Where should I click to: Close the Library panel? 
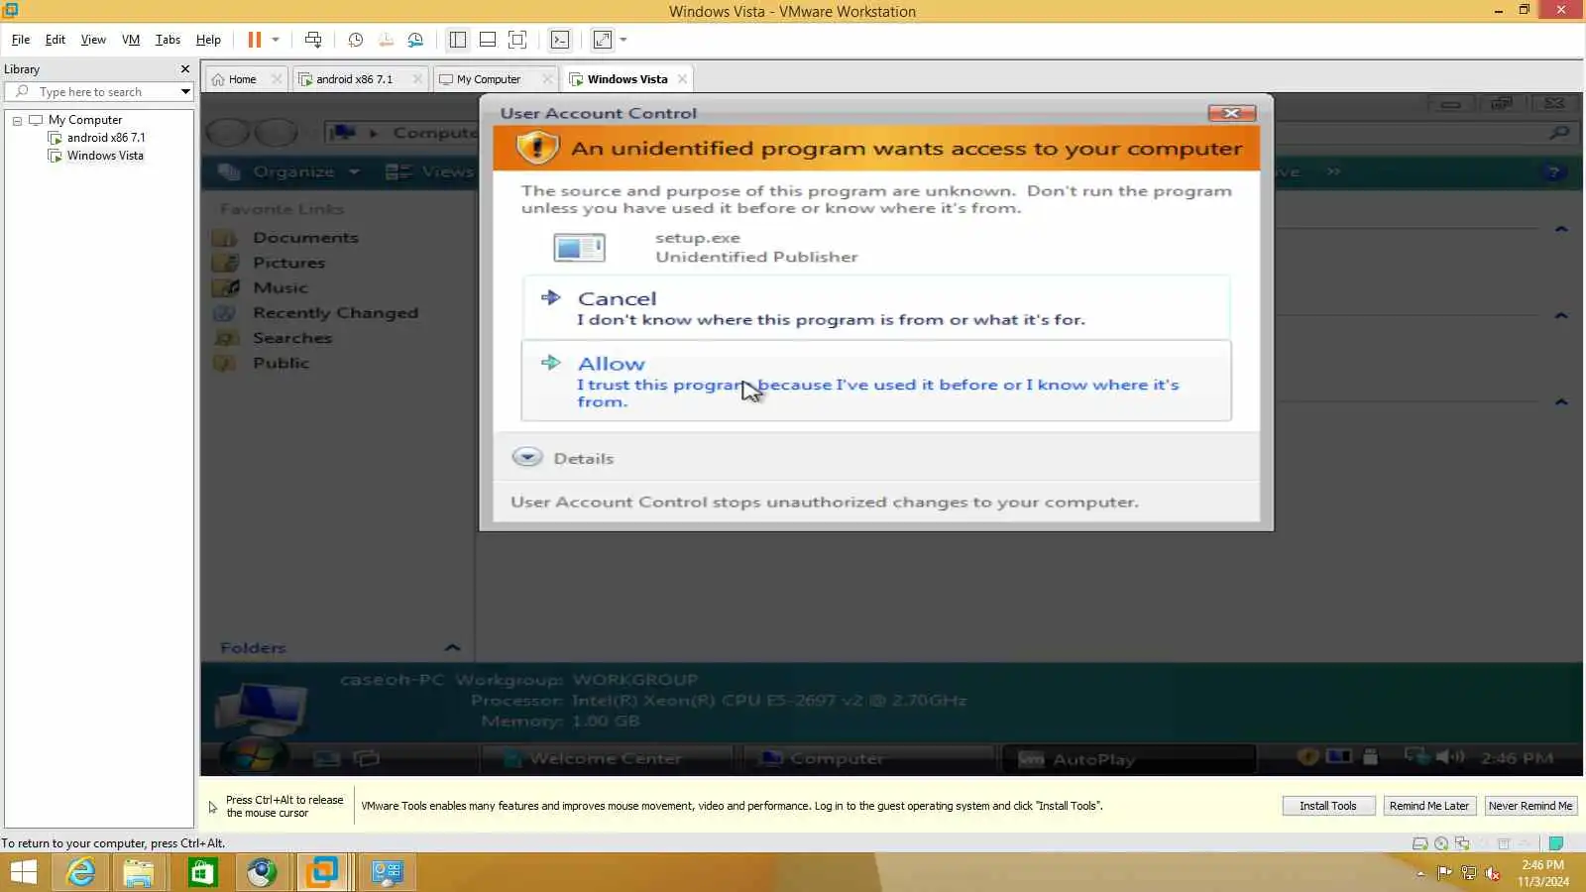(184, 69)
